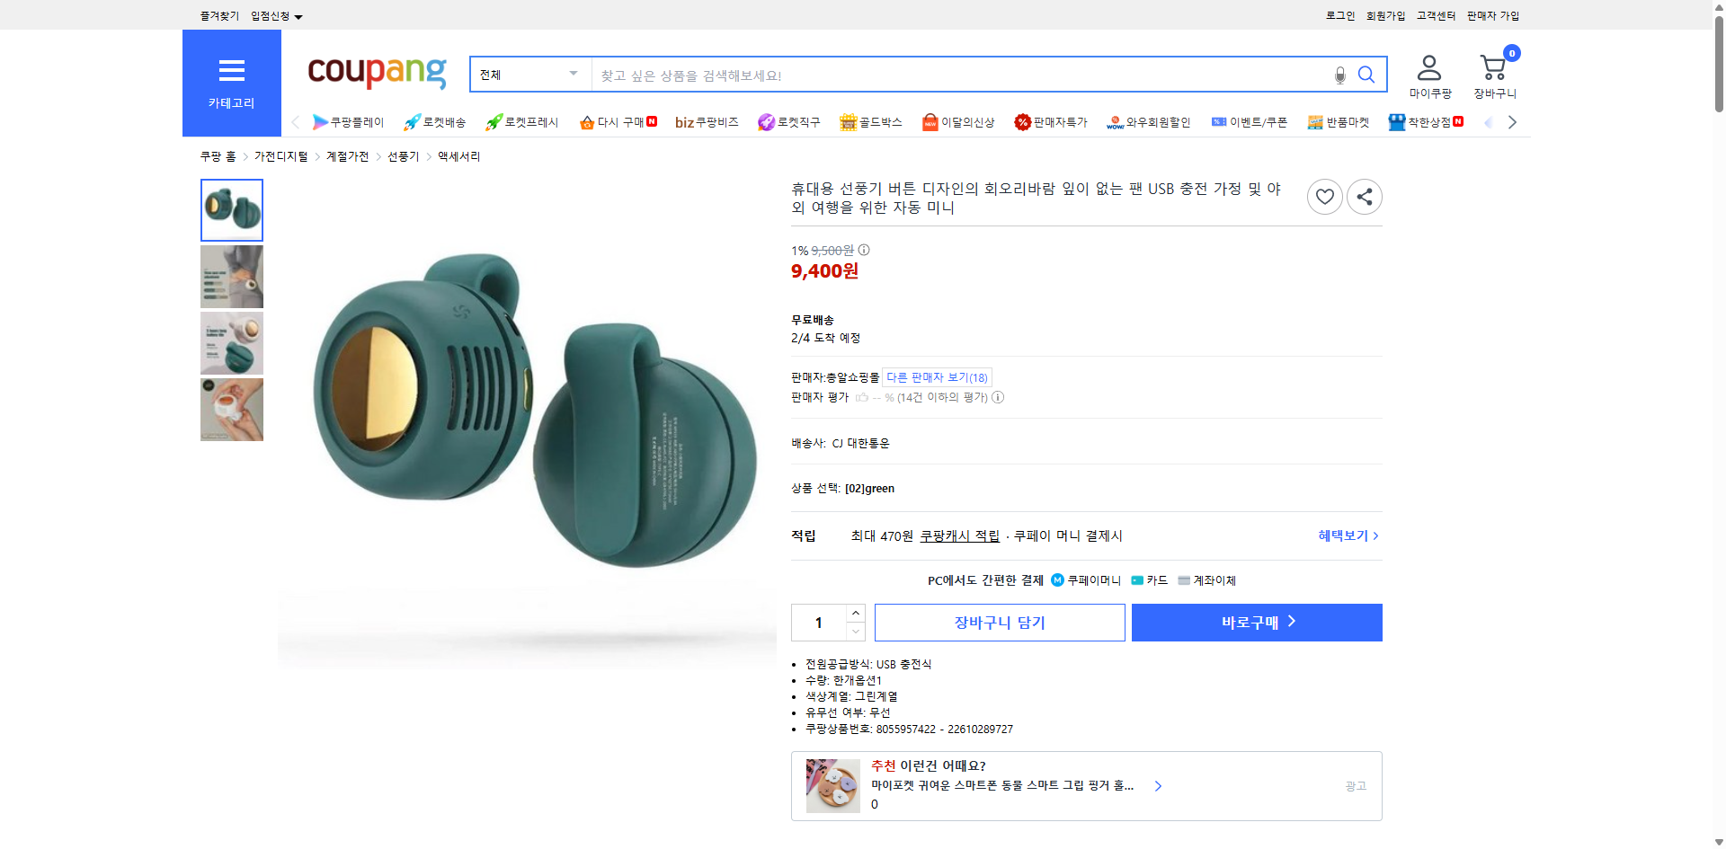Open 다른 판매자 보기(18) seller list
1726x849 pixels.
click(x=935, y=377)
